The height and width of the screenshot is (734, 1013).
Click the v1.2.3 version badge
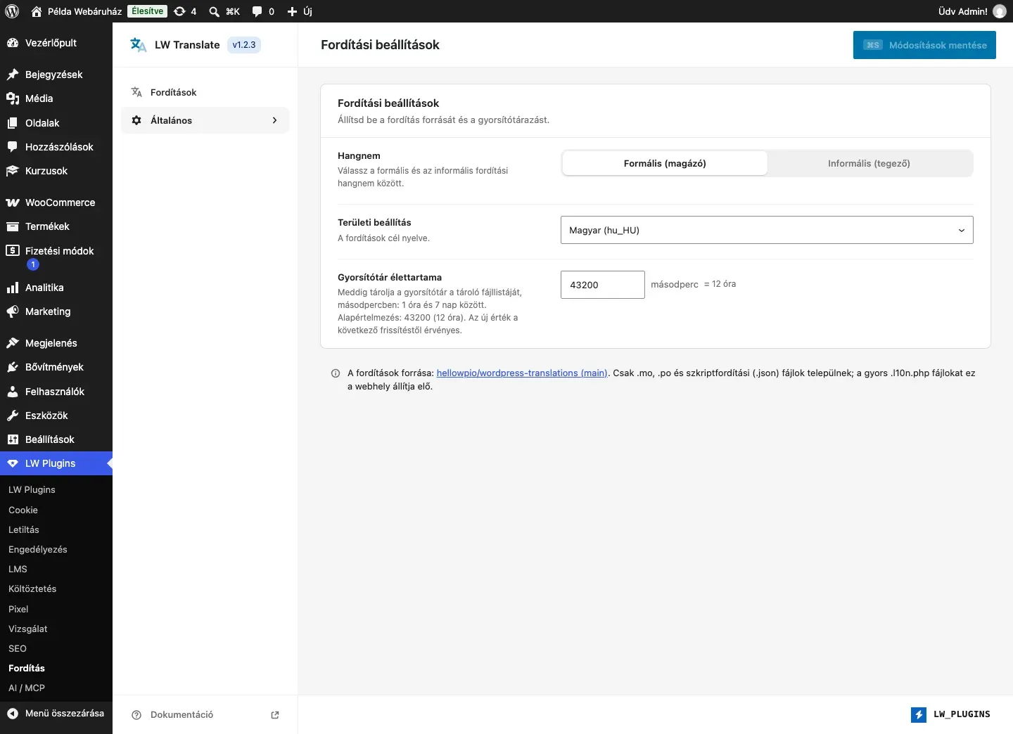click(x=244, y=45)
